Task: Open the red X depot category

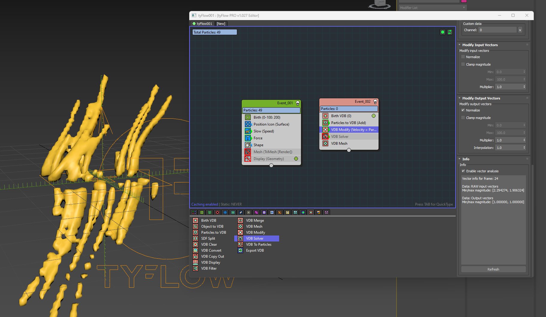Action: 217,212
